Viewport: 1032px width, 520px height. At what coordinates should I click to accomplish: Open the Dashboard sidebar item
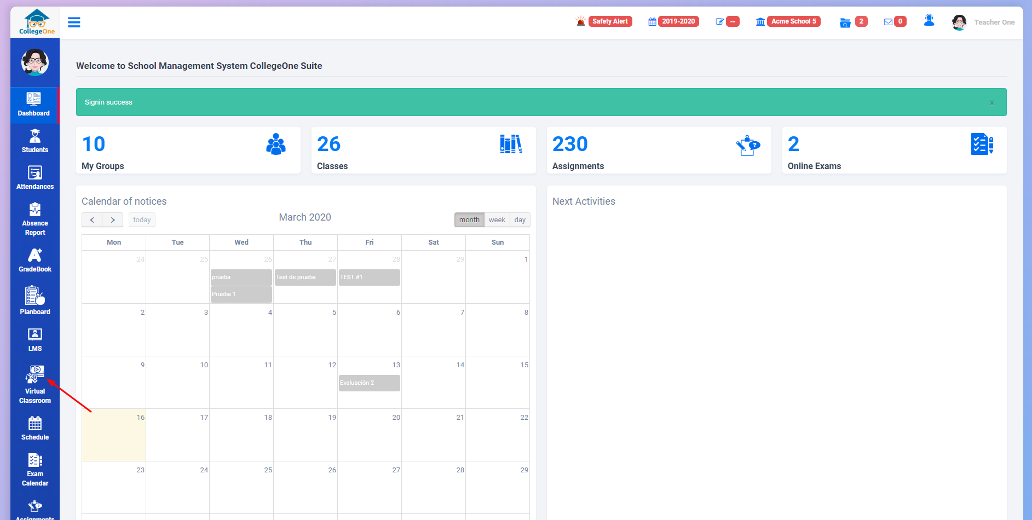[34, 105]
